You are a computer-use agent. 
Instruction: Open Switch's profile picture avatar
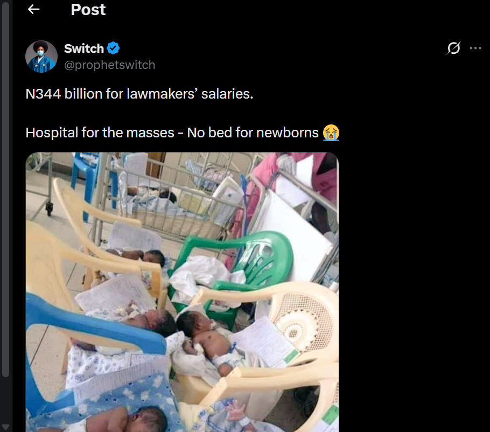pos(41,57)
